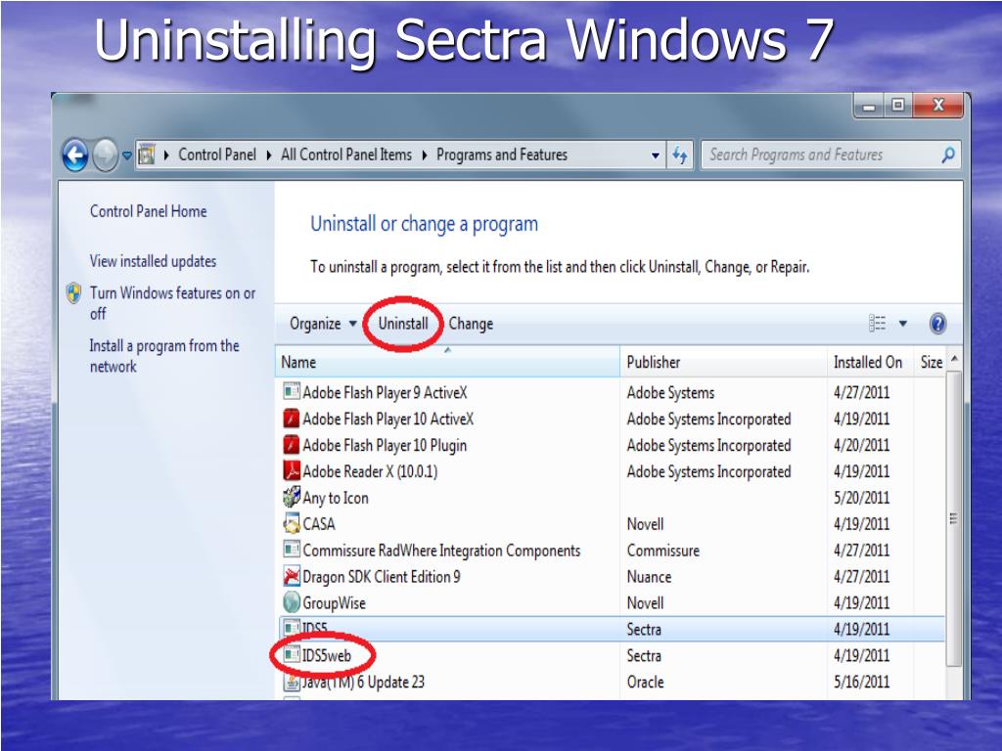The height and width of the screenshot is (751, 1002).
Task: Click the 5/20/2011 installed date
Action: coord(861,498)
